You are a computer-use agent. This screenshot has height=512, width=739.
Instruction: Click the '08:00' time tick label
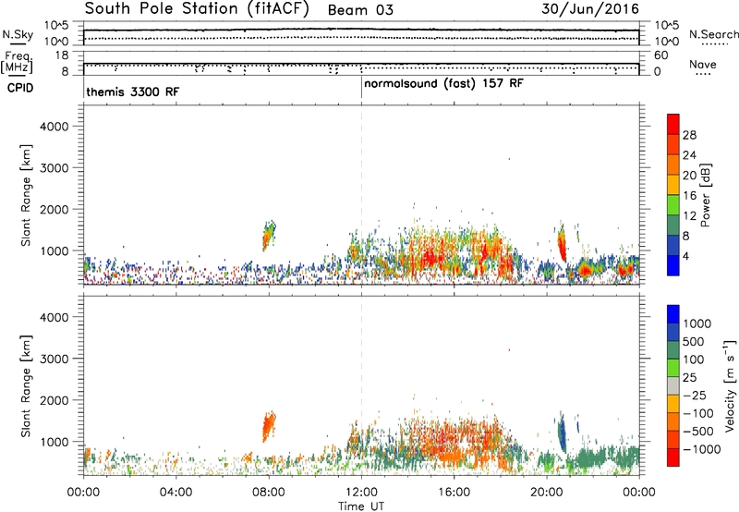tap(269, 492)
